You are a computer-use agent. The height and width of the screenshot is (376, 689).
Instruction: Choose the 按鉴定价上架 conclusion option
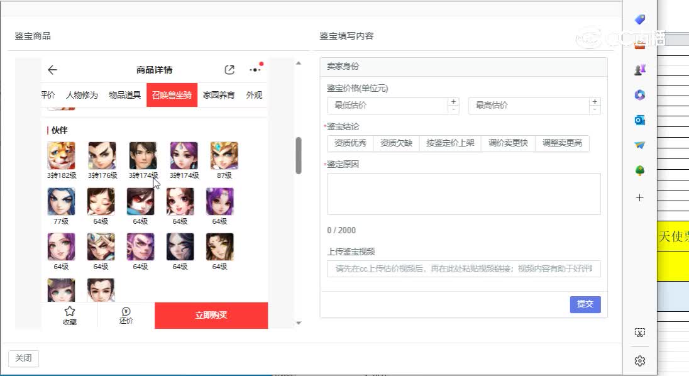[x=450, y=143]
